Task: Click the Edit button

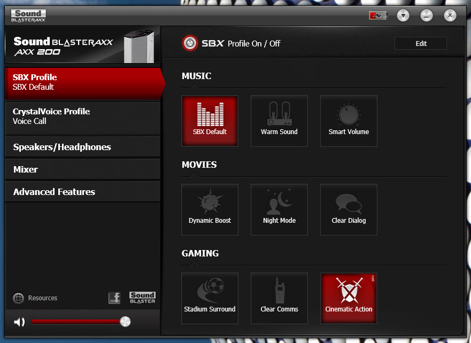Action: [x=421, y=43]
